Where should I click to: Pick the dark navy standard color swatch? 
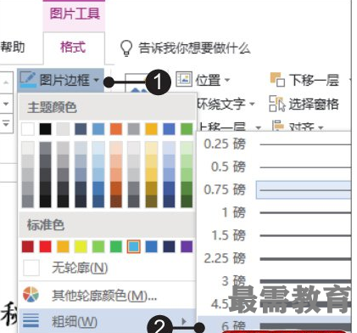point(169,246)
